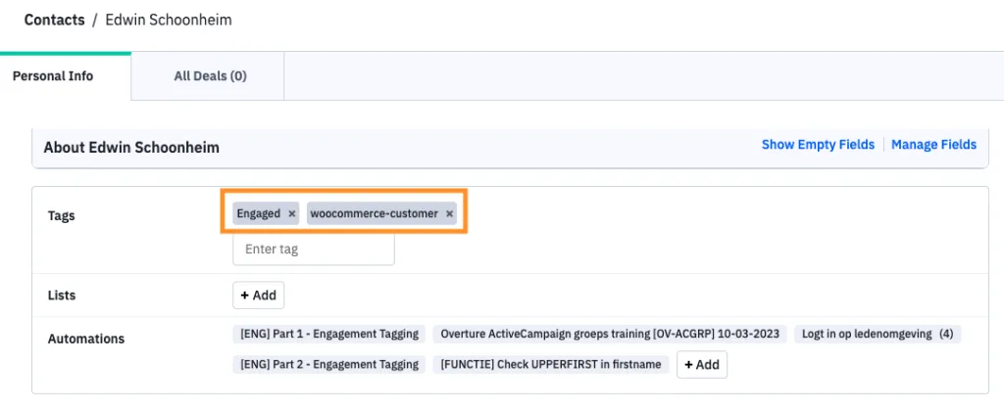The image size is (1004, 409).
Task: Add contact to a list with + Add
Action: (258, 295)
